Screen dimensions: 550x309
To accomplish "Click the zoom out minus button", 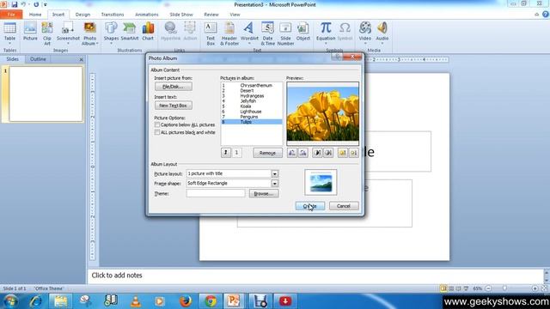I will click(x=488, y=288).
